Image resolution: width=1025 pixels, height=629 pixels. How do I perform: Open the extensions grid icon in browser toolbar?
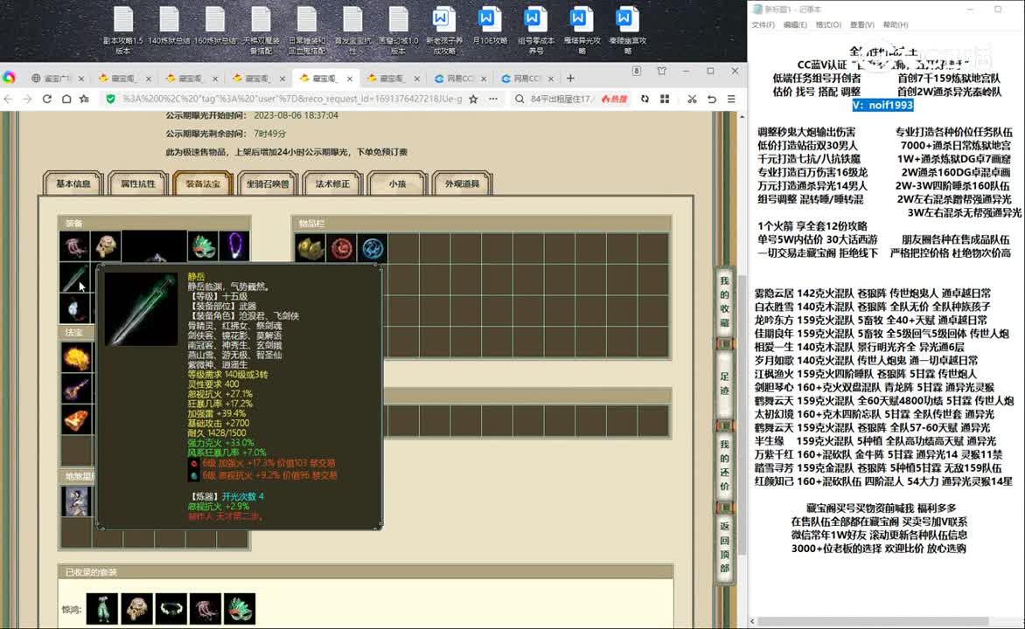tap(665, 100)
